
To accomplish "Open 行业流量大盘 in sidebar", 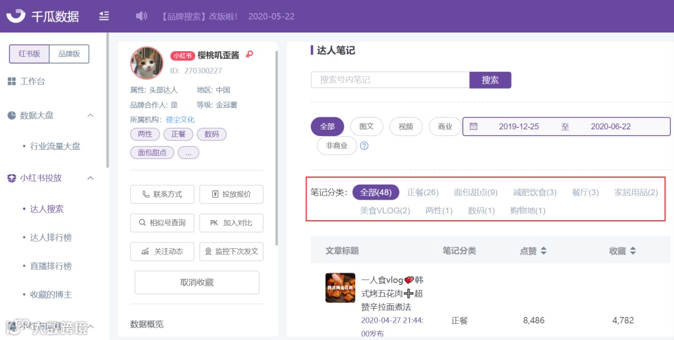I will 55,147.
